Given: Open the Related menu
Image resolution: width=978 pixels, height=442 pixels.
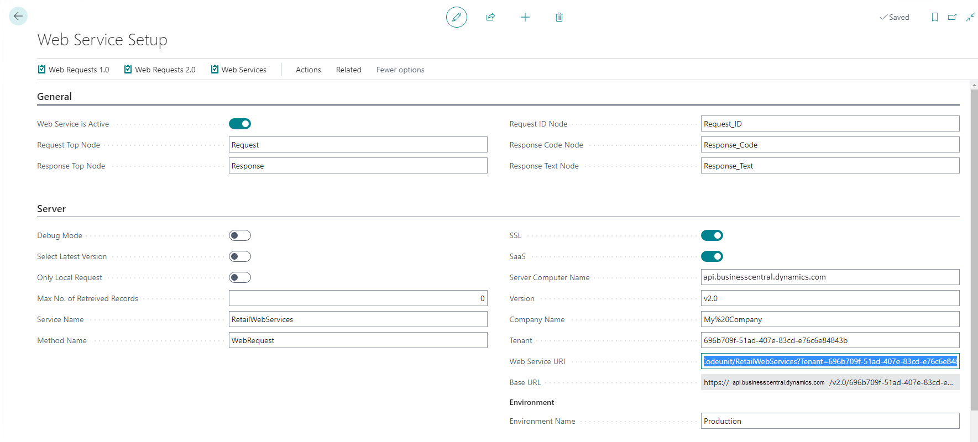Looking at the screenshot, I should click(348, 70).
